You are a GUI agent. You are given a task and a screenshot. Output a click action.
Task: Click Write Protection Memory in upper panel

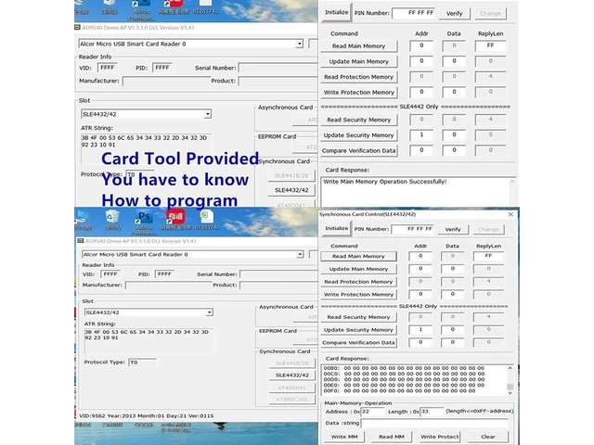[359, 93]
